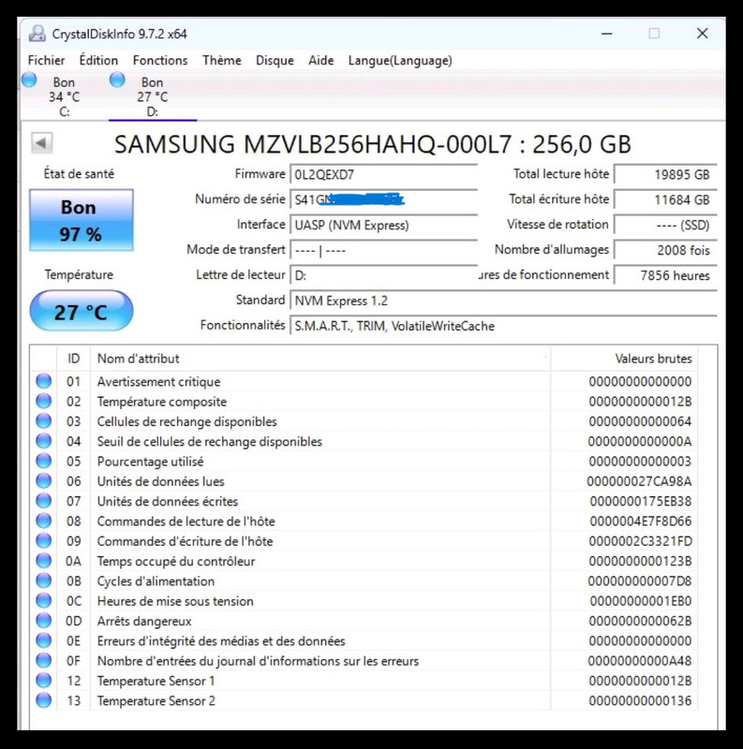This screenshot has width=743, height=749.
Task: Switch to the C: drive tab showing 34 °C
Action: (64, 96)
